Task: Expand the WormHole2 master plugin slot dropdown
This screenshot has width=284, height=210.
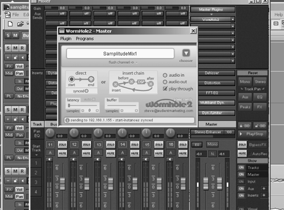Action: pos(232,19)
